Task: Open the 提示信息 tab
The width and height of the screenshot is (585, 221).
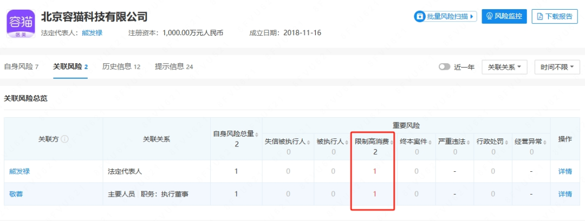Action: tap(174, 67)
